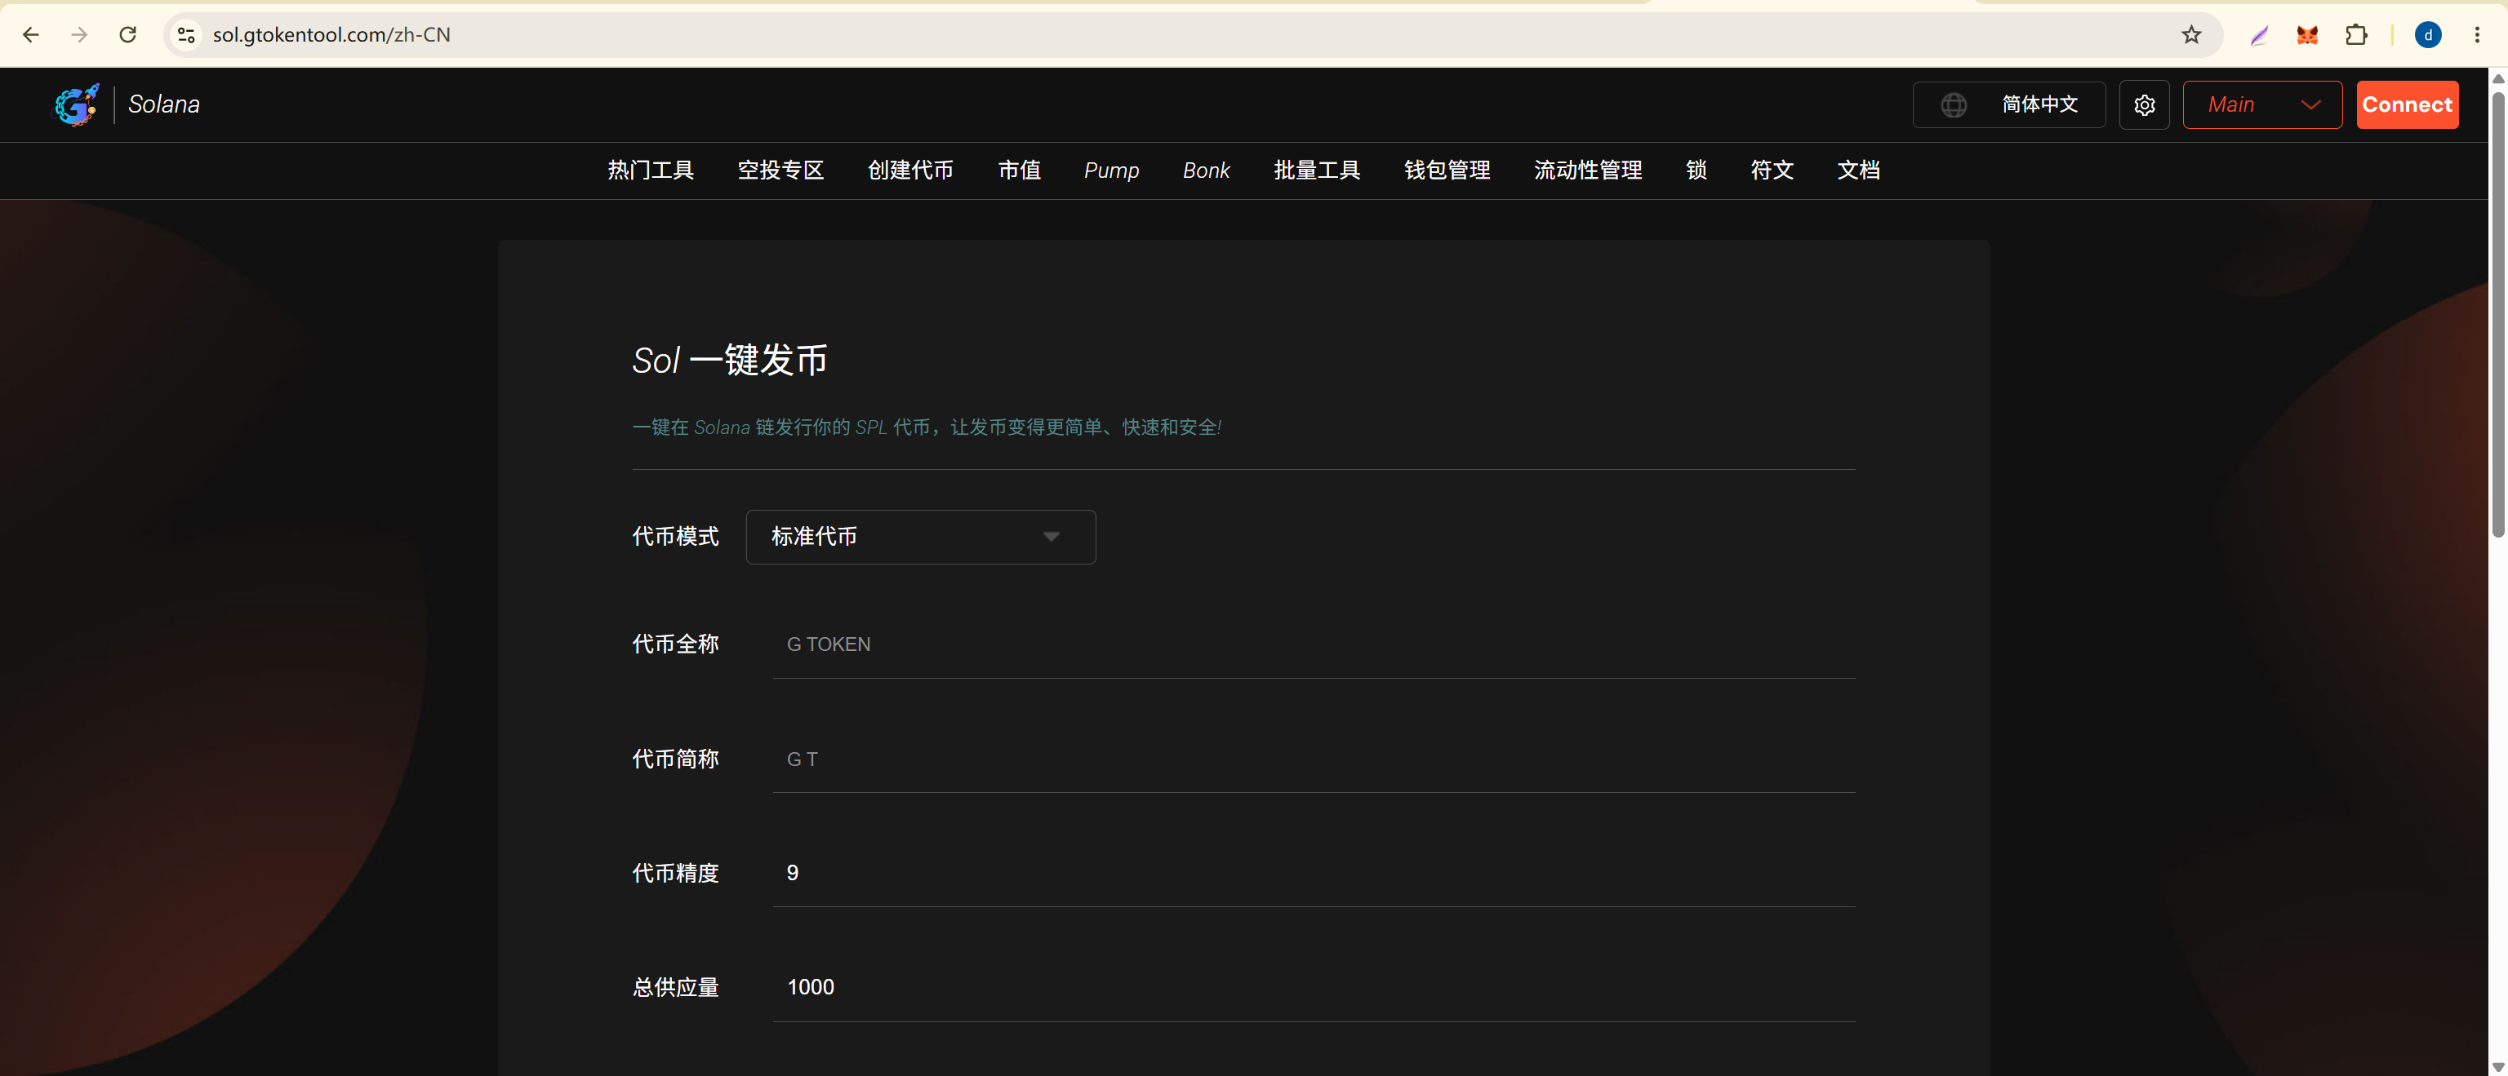Open the 批量工具 menu
The image size is (2508, 1076).
click(1318, 171)
